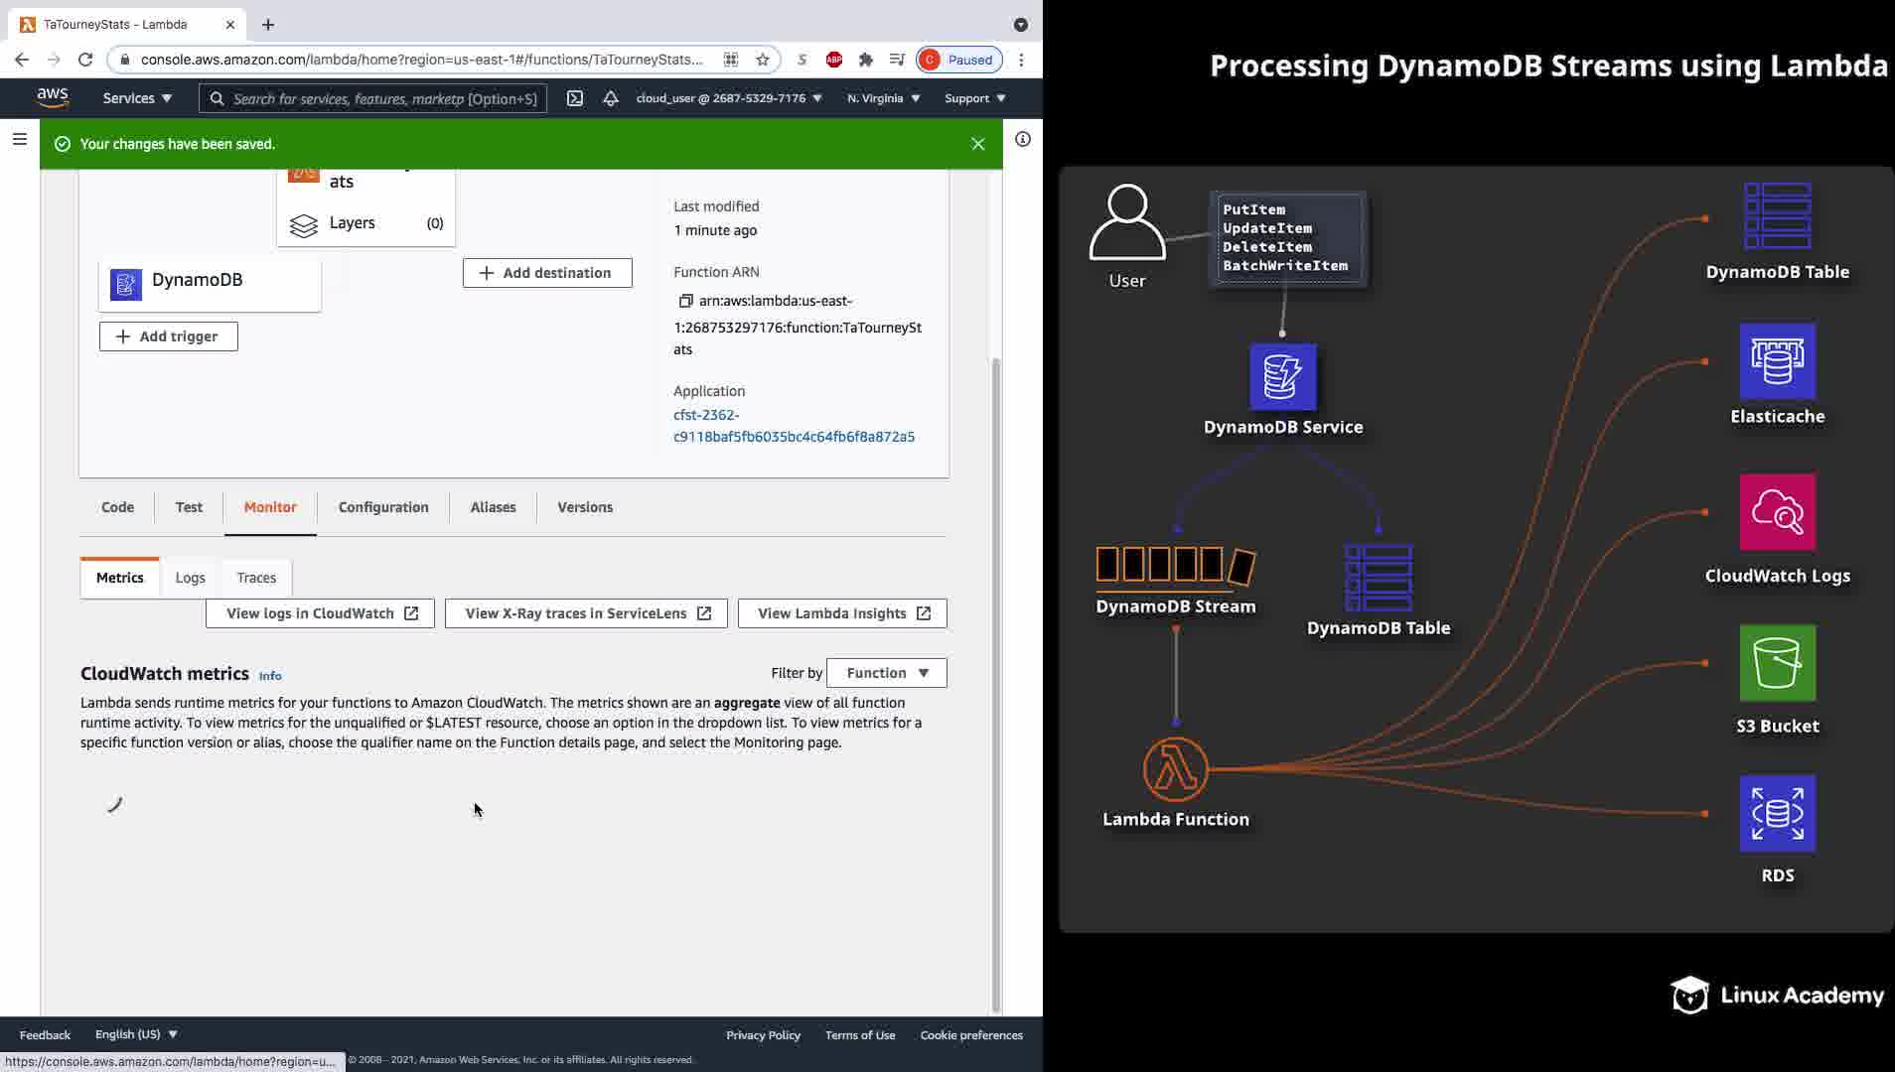Click the Add trigger button
This screenshot has width=1895, height=1072.
(168, 336)
